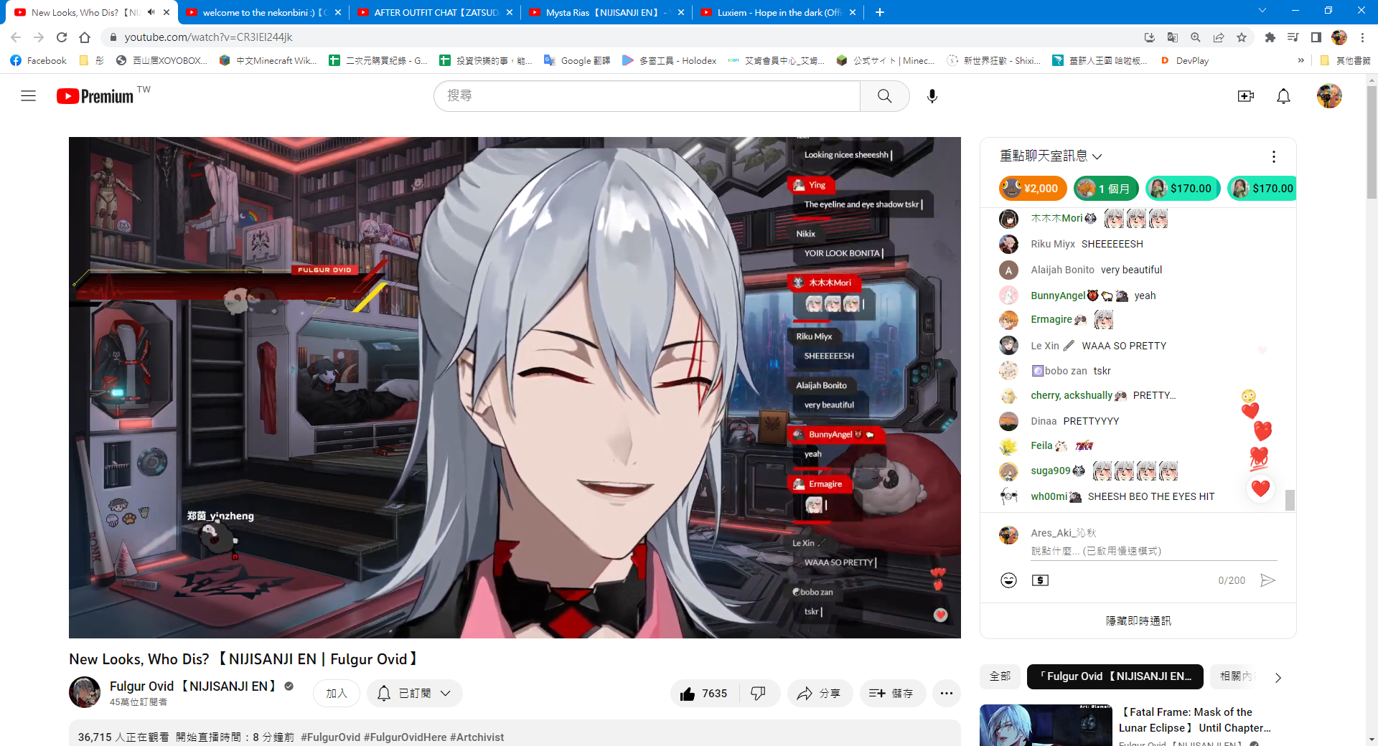This screenshot has height=746, width=1378.
Task: Mute tab audio on first tab
Action: [151, 12]
